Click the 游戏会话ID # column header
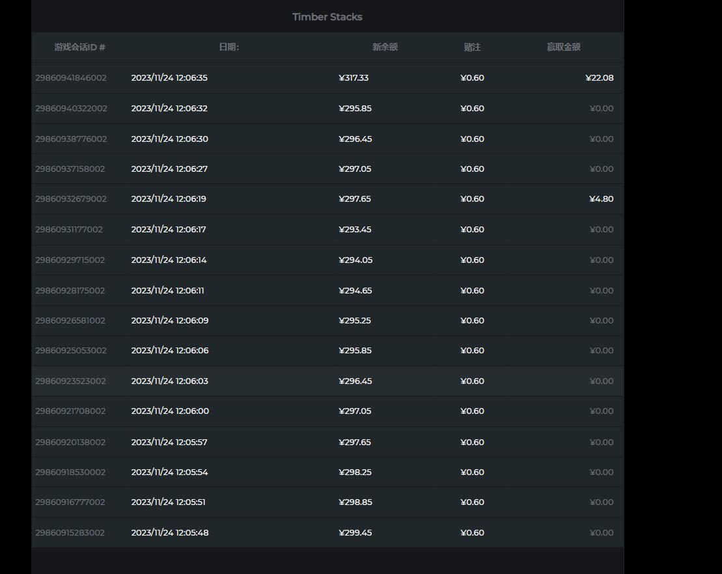This screenshot has width=722, height=574. click(x=79, y=47)
